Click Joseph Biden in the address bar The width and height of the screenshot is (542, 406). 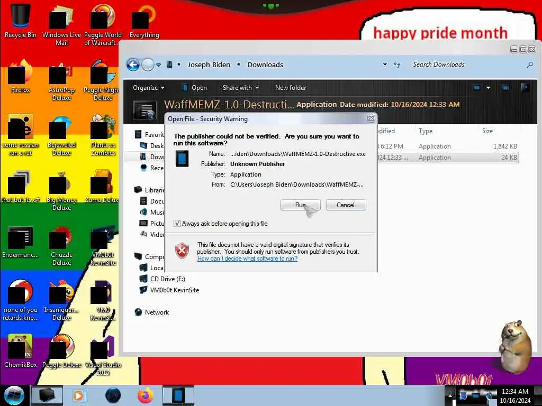click(x=209, y=64)
